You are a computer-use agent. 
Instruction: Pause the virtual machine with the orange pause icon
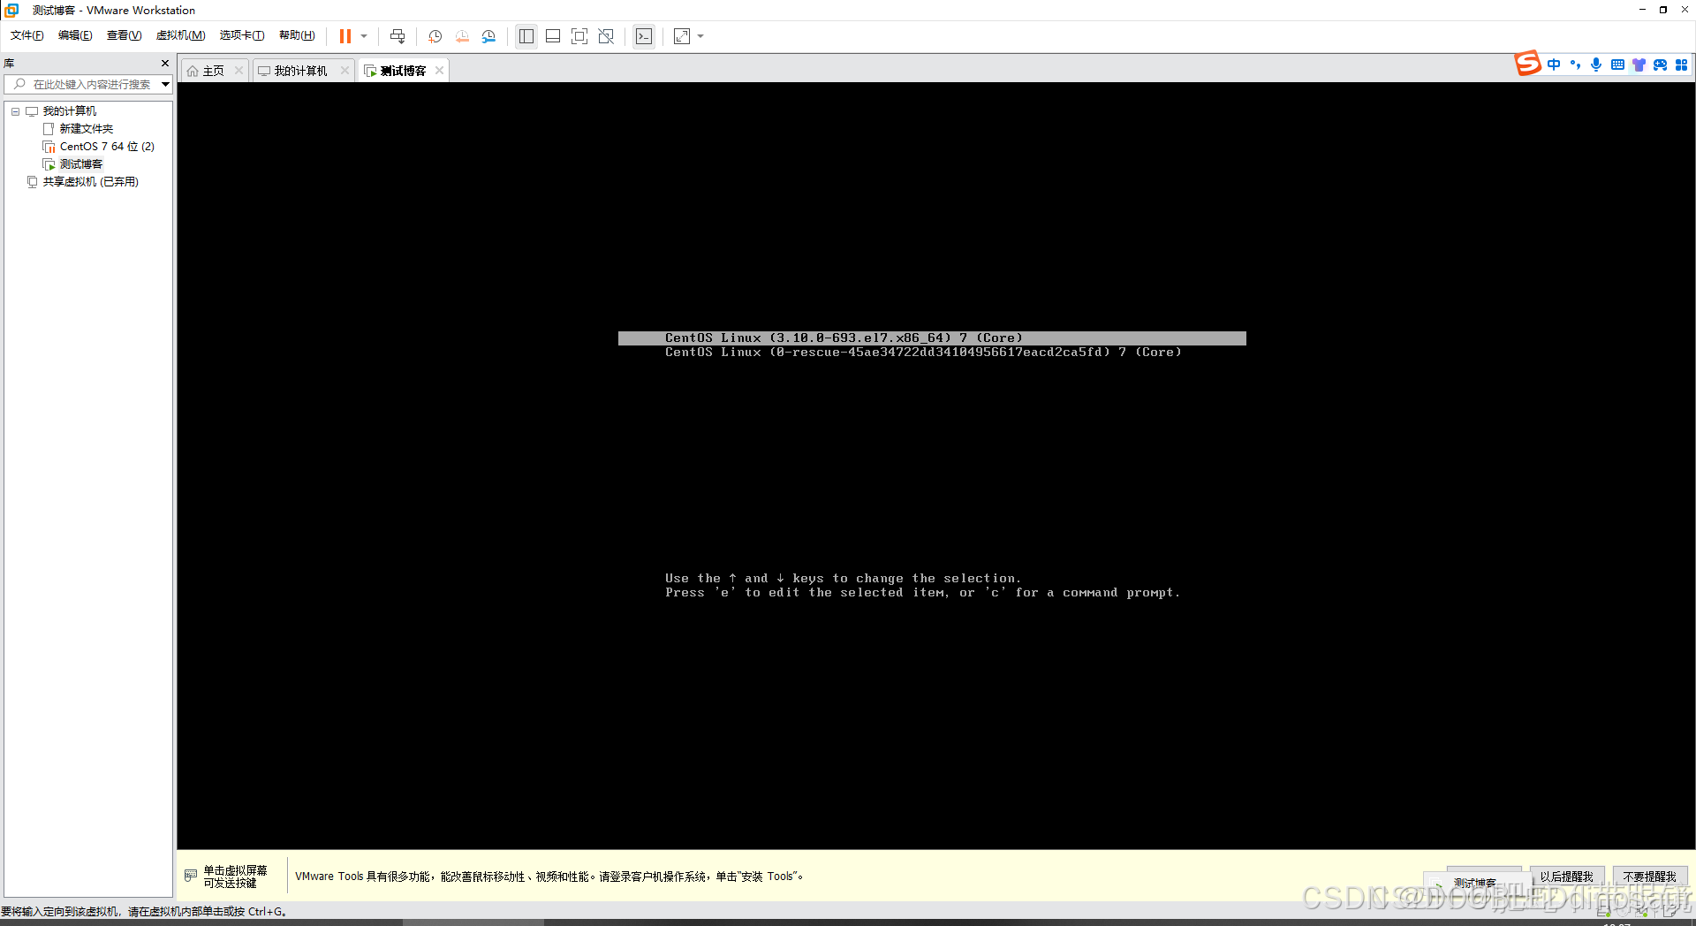[345, 36]
